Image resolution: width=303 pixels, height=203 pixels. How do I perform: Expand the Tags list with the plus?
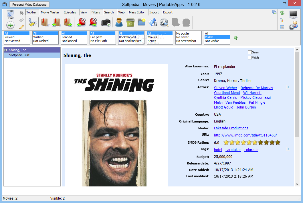pyautogui.click(x=288, y=149)
